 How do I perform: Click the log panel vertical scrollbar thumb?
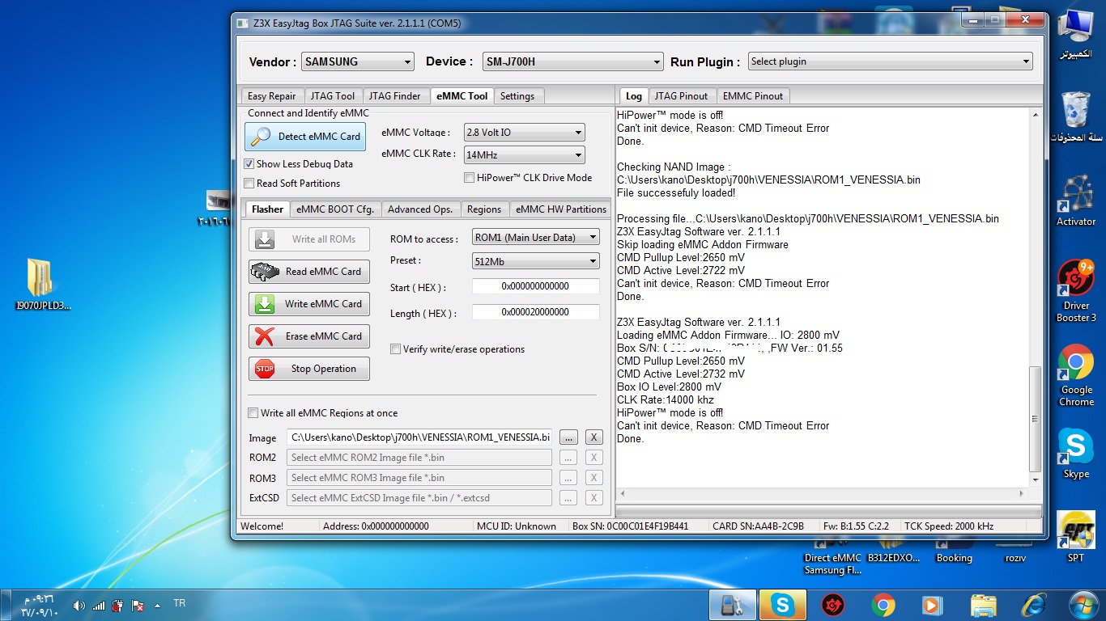click(1035, 418)
